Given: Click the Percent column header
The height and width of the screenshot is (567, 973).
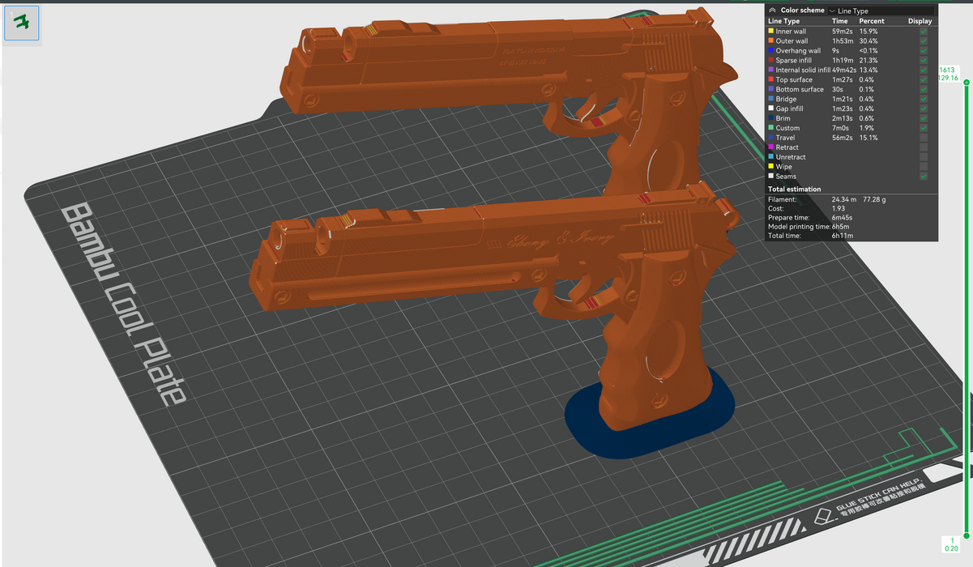Looking at the screenshot, I should point(872,21).
